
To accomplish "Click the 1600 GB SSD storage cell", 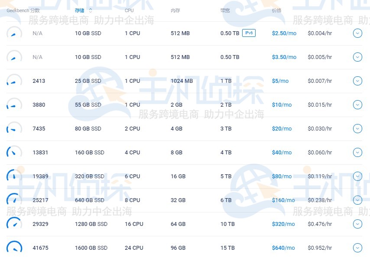I will [x=91, y=248].
